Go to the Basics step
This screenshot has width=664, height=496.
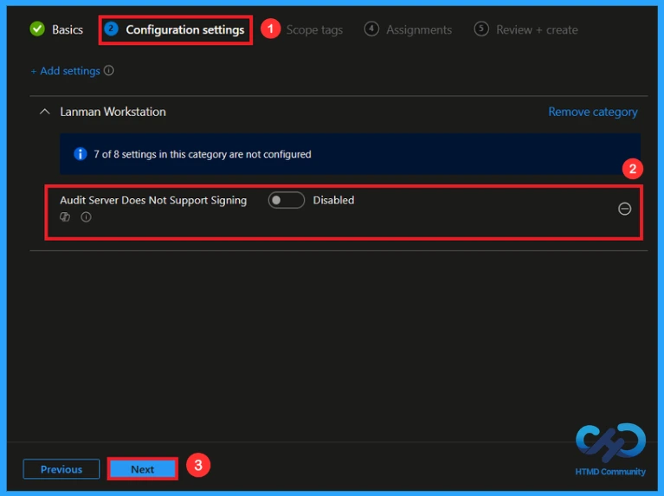[x=68, y=29]
